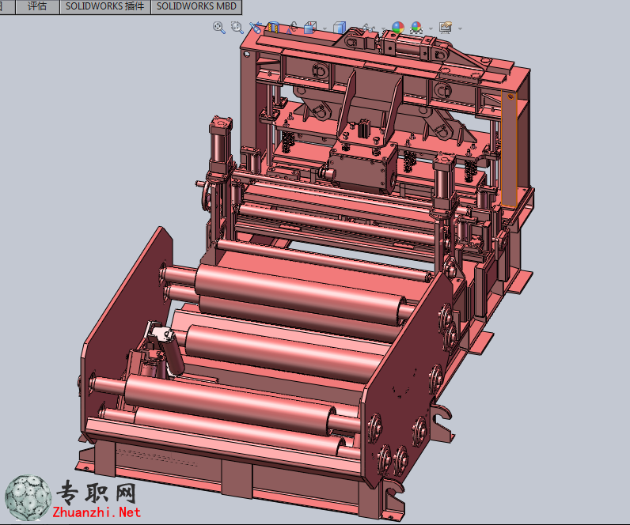Open the View Orientation cube icon
The image size is (630, 525).
click(x=310, y=28)
